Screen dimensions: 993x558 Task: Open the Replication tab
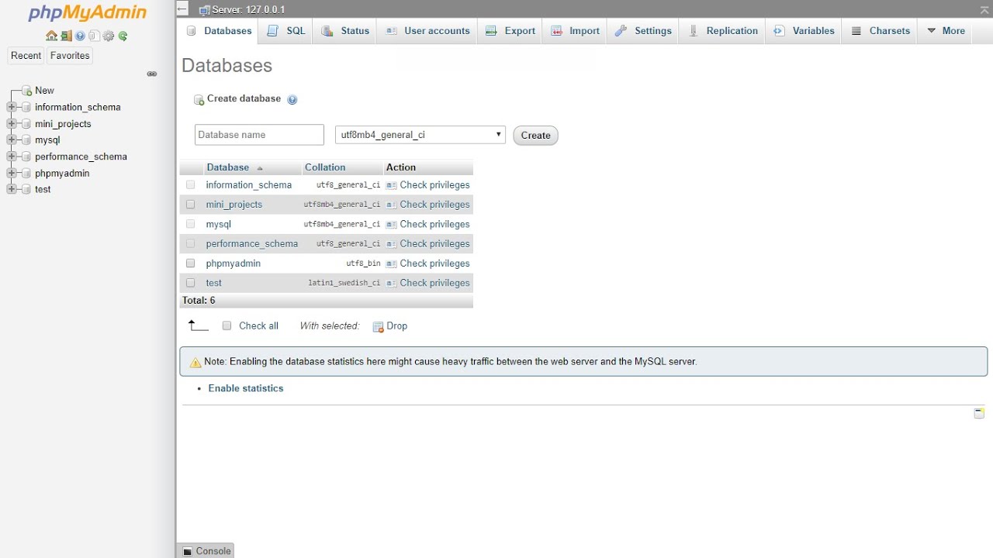click(722, 31)
